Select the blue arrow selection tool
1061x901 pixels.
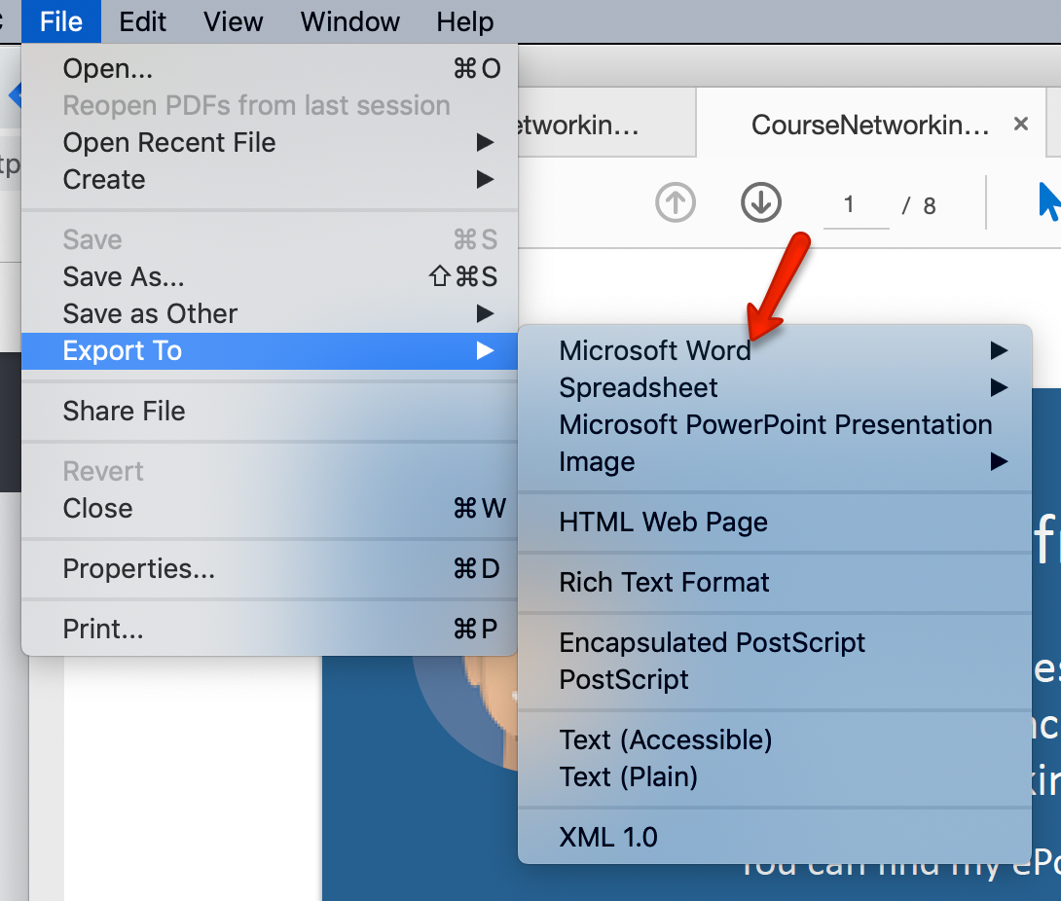coord(1048,201)
